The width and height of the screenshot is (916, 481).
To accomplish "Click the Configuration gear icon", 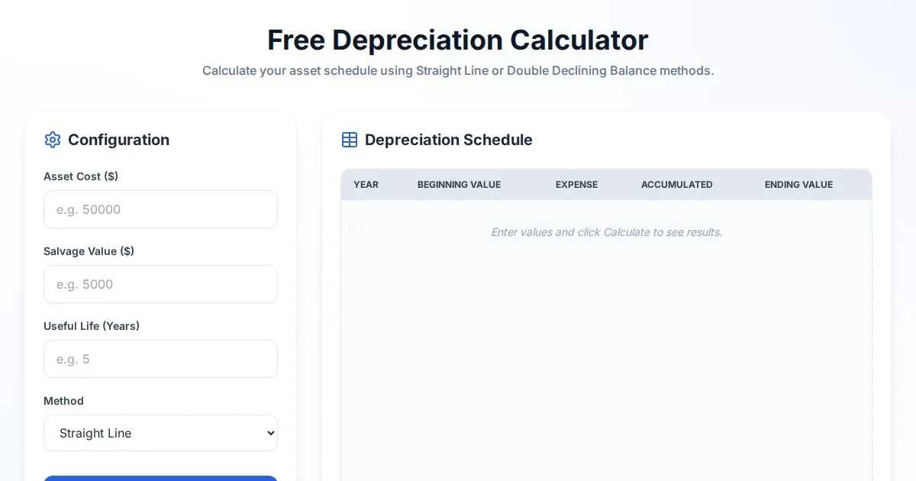I will [53, 140].
